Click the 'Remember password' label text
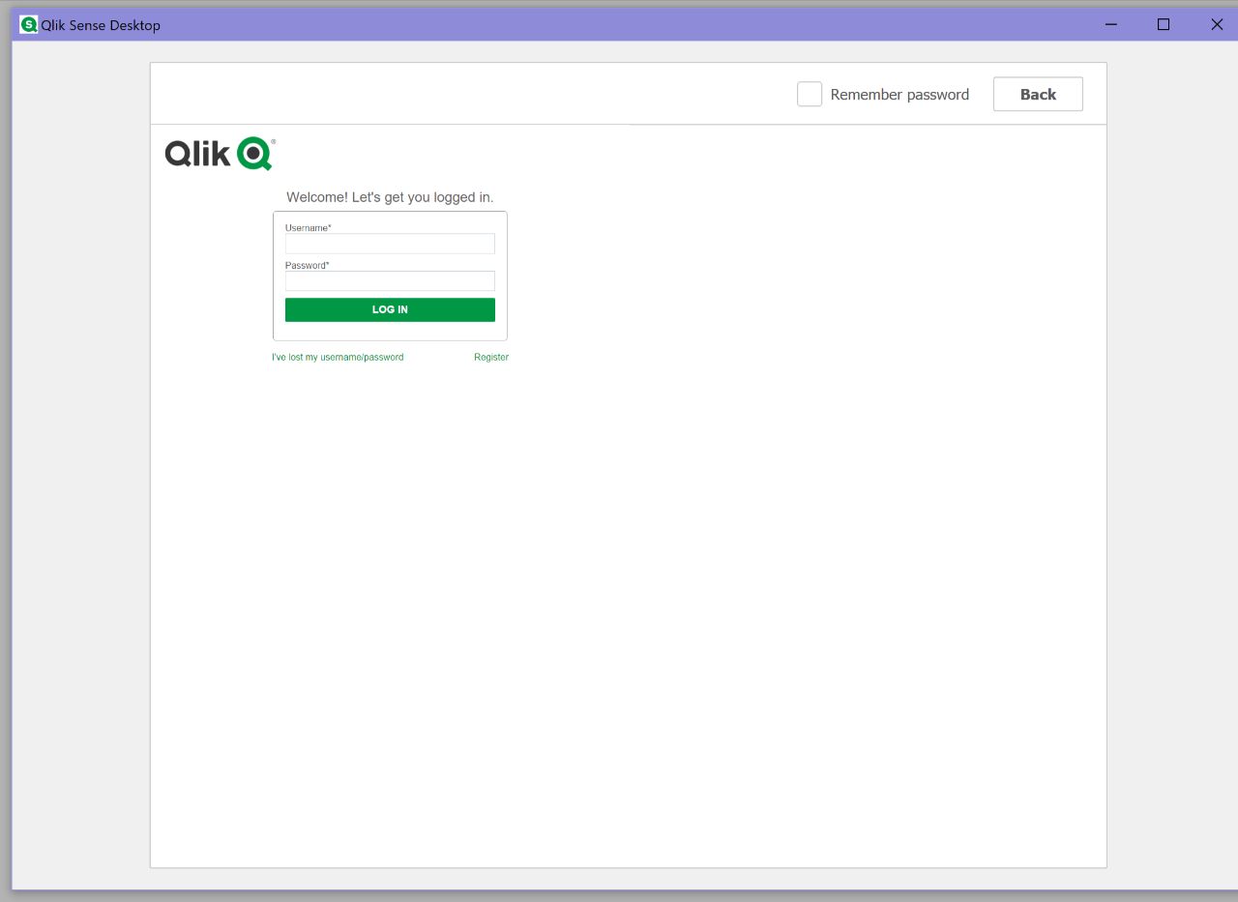Viewport: 1238px width, 902px height. pos(899,95)
